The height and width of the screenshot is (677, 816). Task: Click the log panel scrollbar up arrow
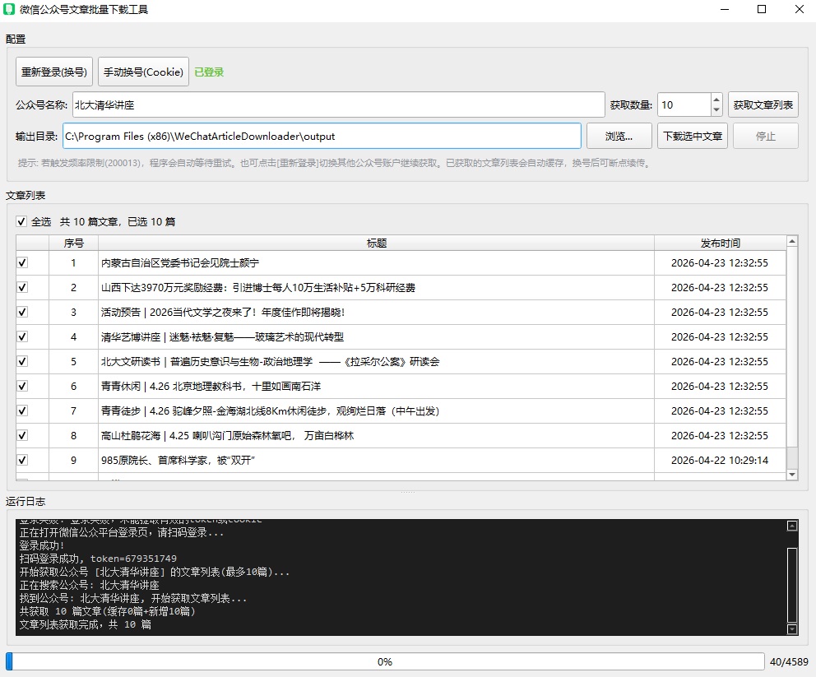[x=792, y=525]
